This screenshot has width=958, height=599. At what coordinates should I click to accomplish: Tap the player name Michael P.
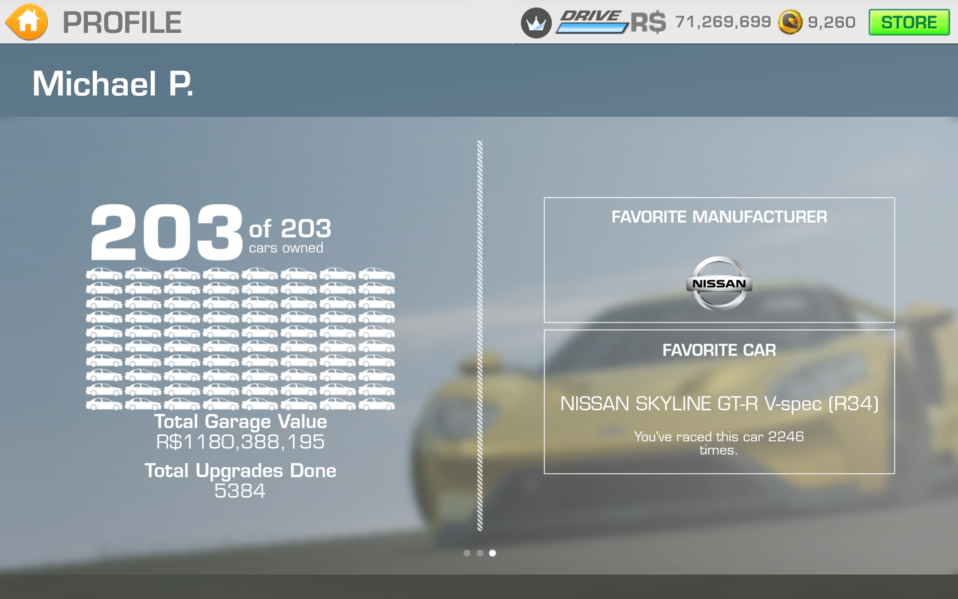113,83
